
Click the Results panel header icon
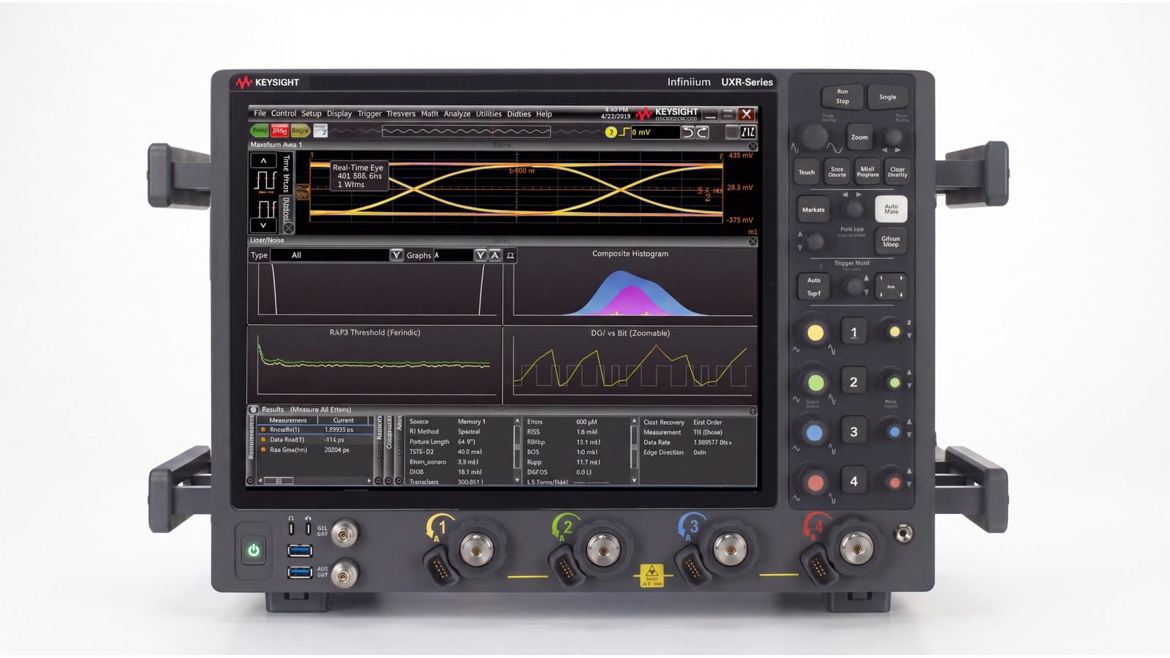[254, 409]
